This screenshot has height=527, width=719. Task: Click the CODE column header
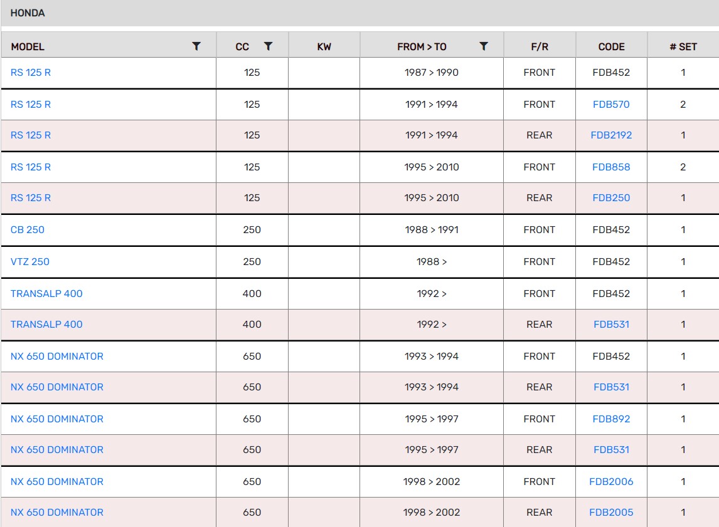[611, 47]
